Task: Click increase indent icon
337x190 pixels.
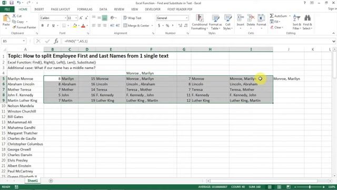Action: click(x=117, y=26)
